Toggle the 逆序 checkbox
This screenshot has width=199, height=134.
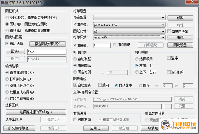click(x=169, y=58)
